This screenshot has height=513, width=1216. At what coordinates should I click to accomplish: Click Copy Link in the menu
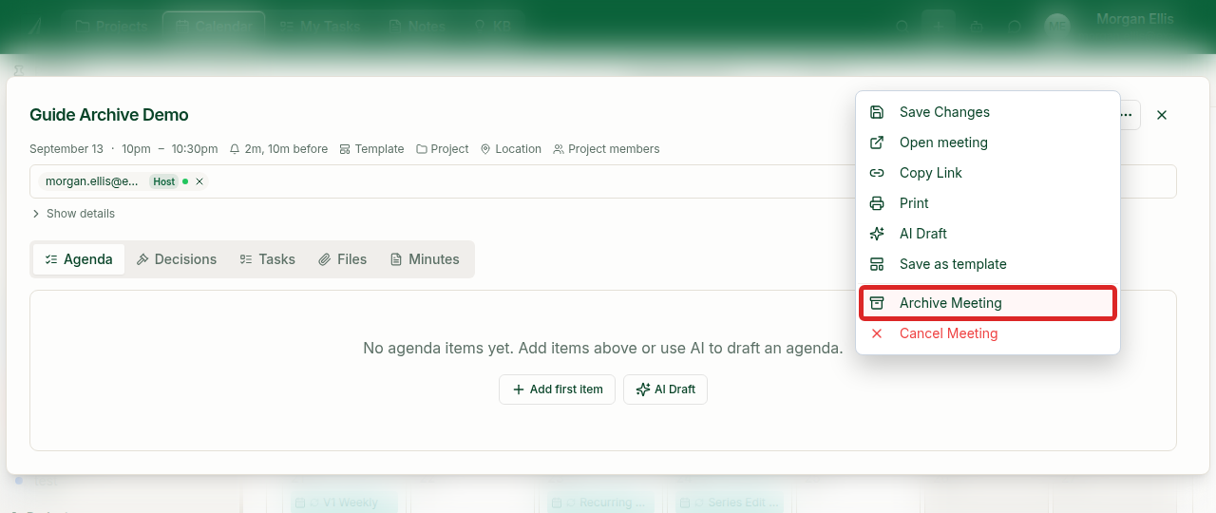pyautogui.click(x=987, y=173)
